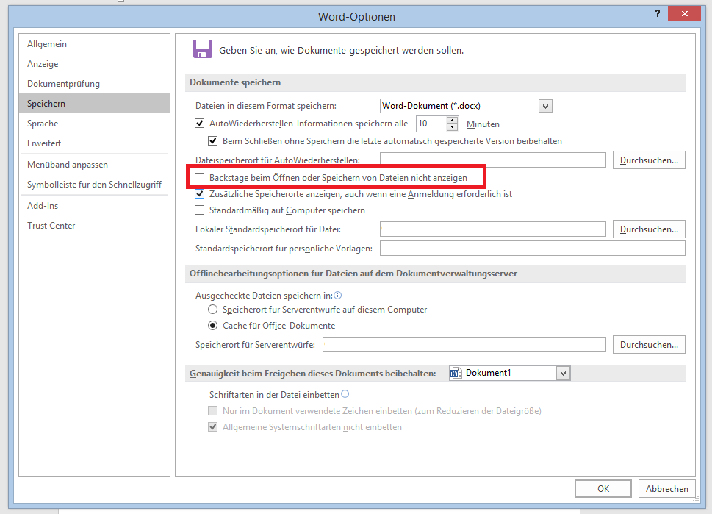
Task: Click the Word document icon for Dokument1
Action: [456, 374]
